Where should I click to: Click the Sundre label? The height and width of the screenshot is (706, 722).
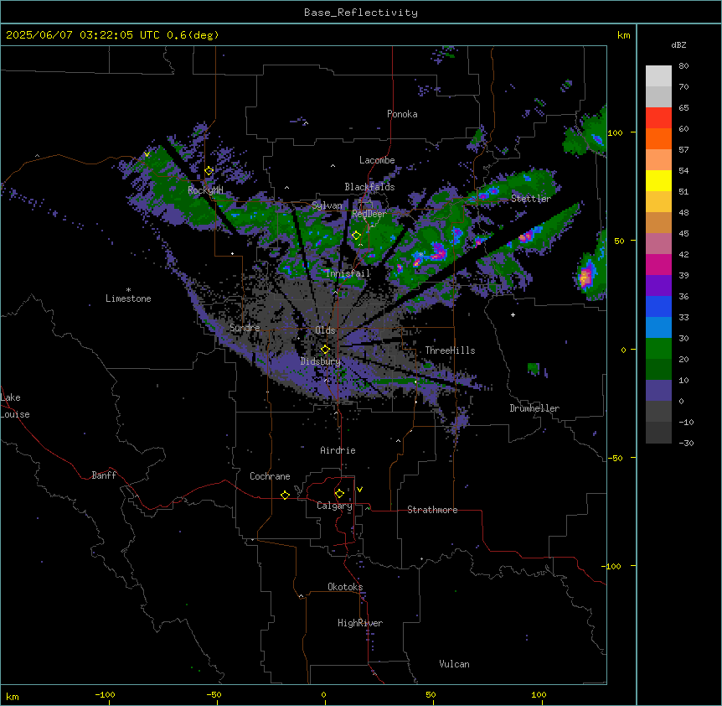[245, 328]
